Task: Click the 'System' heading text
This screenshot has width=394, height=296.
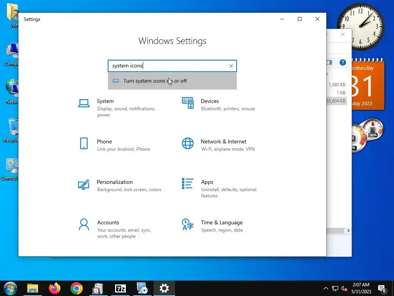Action: click(x=105, y=101)
